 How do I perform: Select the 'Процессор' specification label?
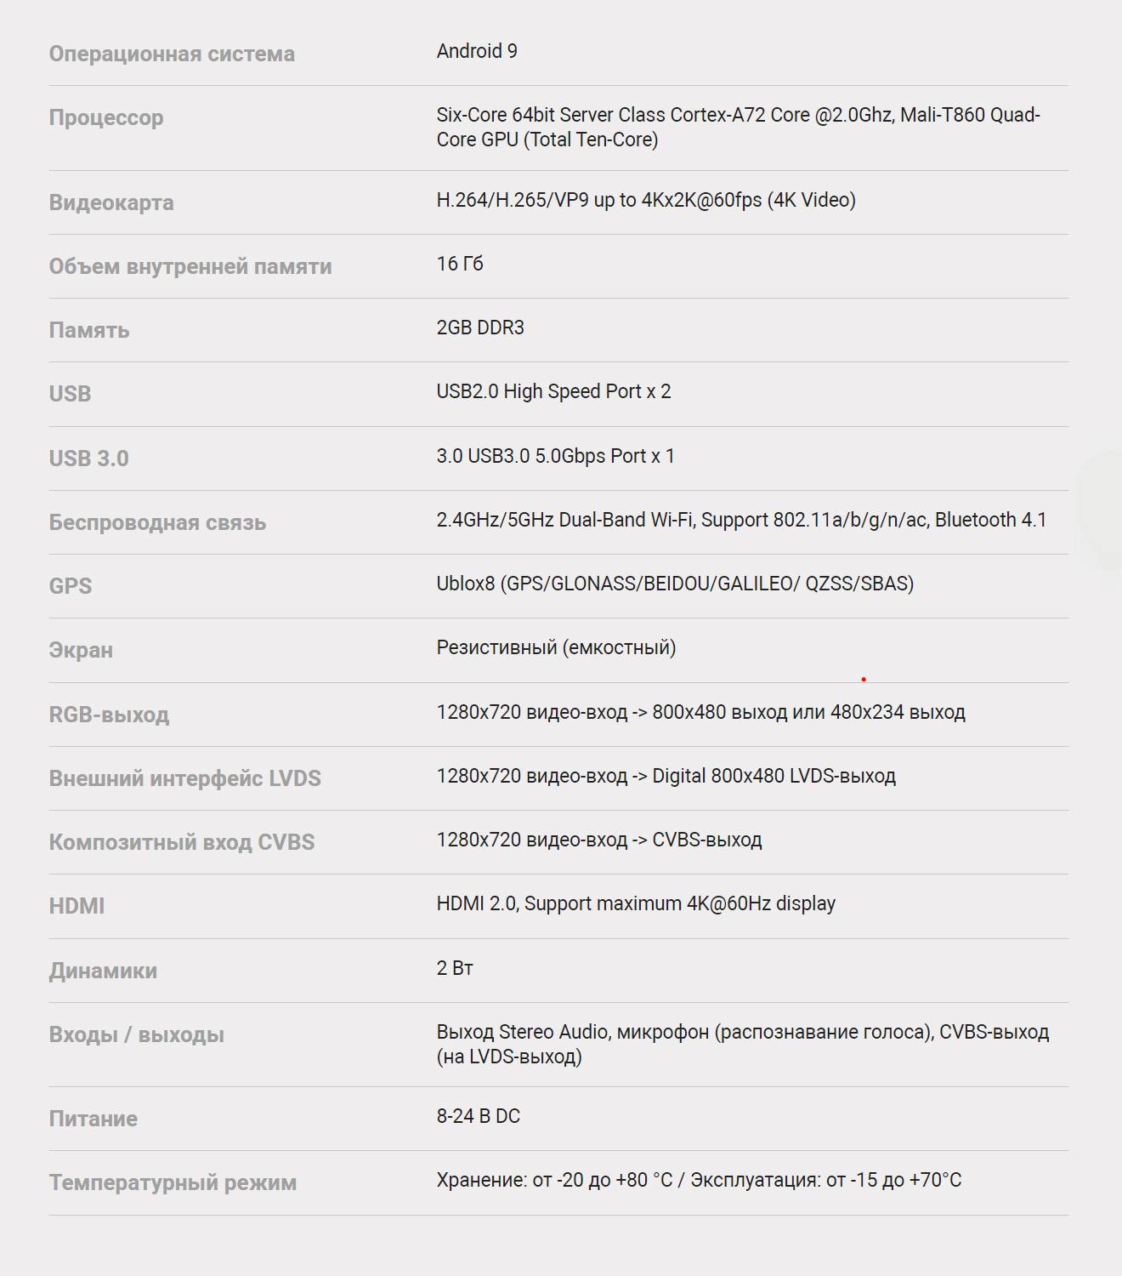[106, 117]
